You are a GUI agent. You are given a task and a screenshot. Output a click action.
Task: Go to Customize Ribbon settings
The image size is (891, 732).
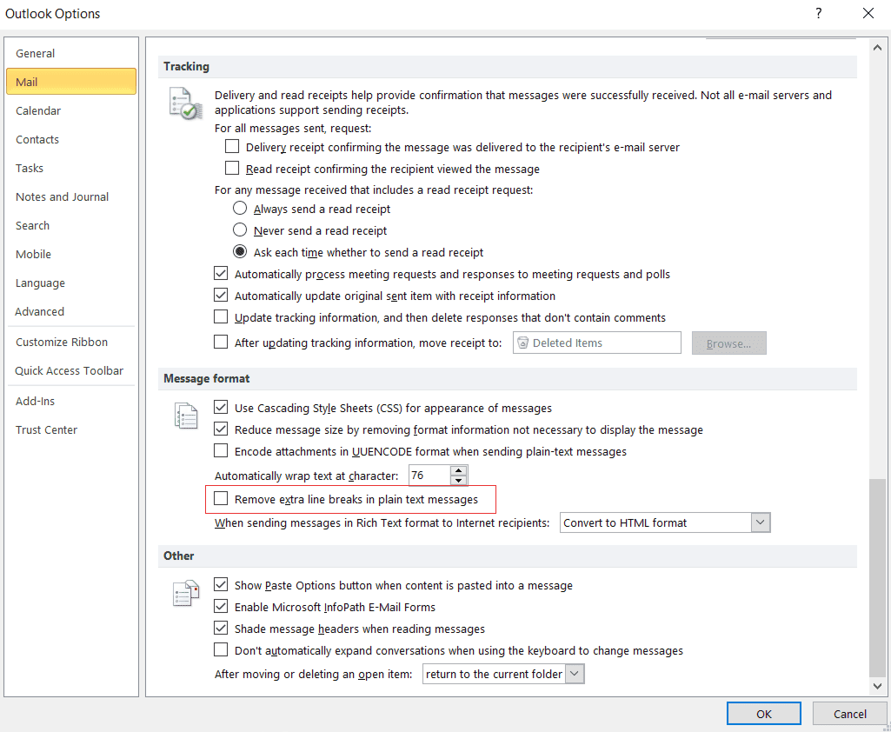tap(62, 343)
